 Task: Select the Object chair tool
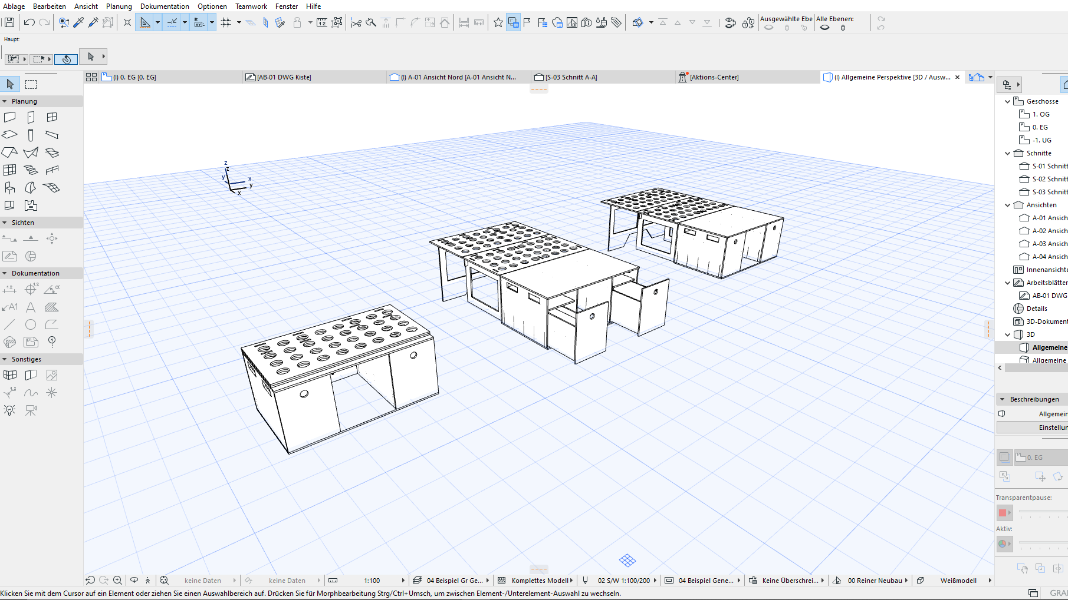tap(10, 188)
